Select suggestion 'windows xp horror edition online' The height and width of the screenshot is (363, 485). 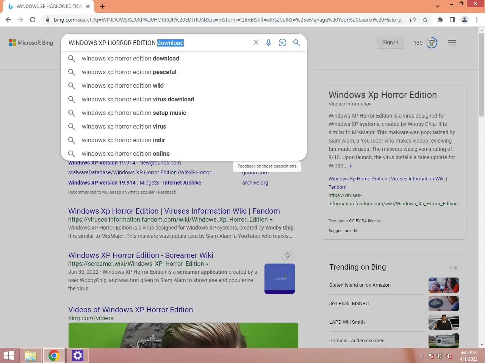184,154
